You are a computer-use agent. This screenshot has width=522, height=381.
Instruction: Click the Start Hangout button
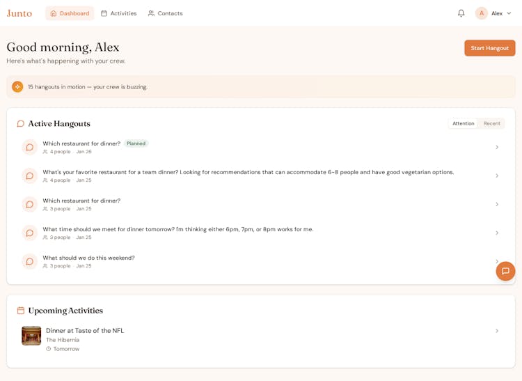489,48
